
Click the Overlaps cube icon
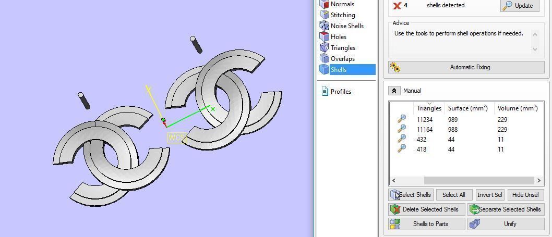[324, 58]
